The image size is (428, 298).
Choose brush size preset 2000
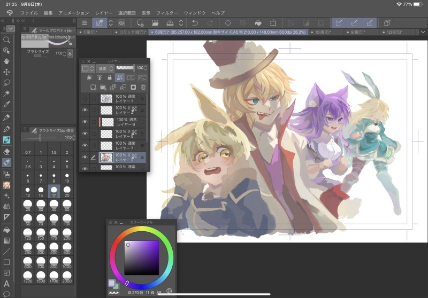(67, 277)
